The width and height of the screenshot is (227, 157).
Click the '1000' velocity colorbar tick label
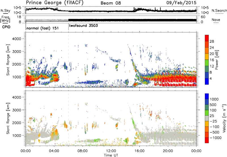point(214,99)
